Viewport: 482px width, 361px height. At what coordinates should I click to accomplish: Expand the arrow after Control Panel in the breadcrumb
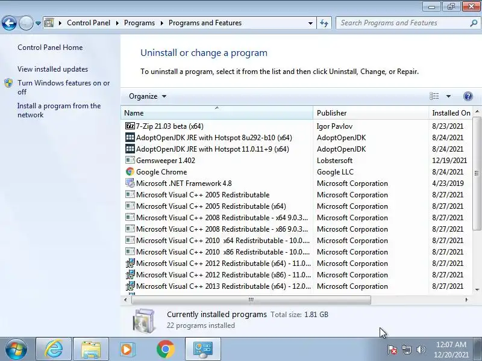pos(117,23)
